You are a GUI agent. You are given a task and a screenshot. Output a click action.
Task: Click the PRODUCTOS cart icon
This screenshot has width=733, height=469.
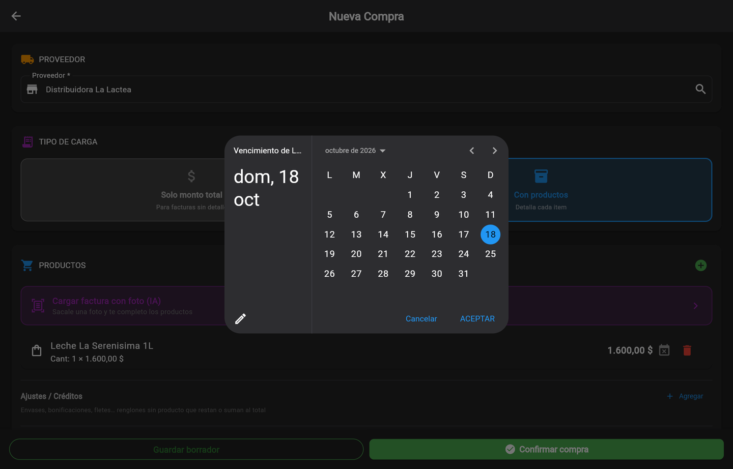[27, 266]
